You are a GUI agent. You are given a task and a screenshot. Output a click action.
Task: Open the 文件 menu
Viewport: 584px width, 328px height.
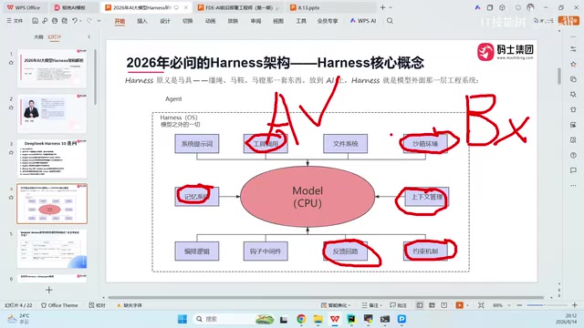coord(15,21)
